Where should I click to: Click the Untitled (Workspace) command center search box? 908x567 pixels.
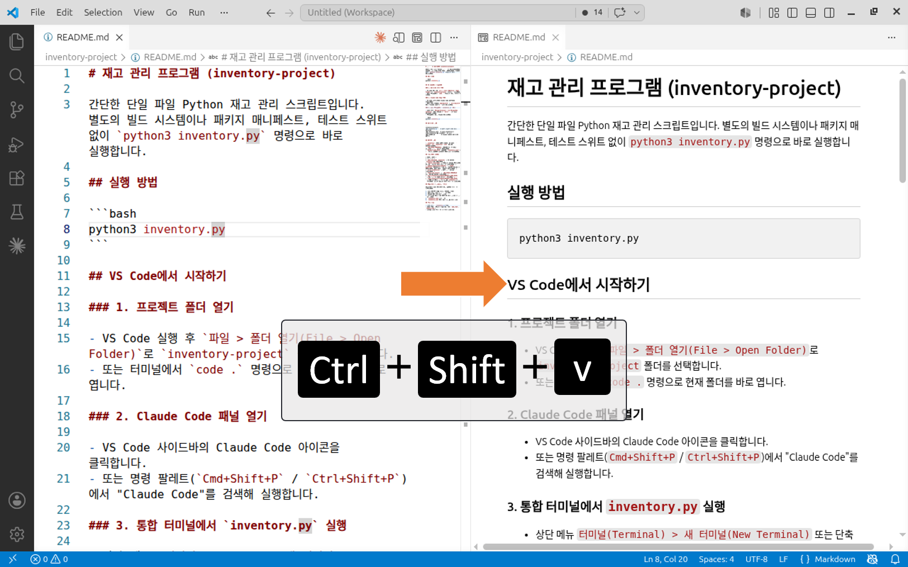pyautogui.click(x=439, y=12)
